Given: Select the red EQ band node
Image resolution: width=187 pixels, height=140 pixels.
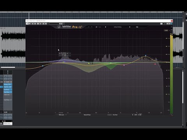Looking at the screenshot, I should [155, 64].
